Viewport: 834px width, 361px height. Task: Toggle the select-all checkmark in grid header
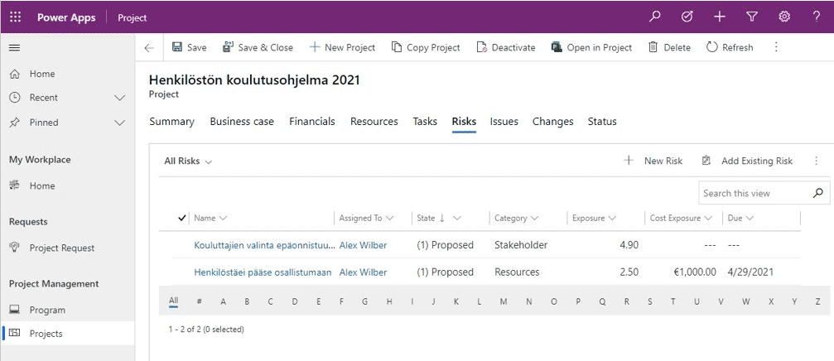click(x=182, y=218)
